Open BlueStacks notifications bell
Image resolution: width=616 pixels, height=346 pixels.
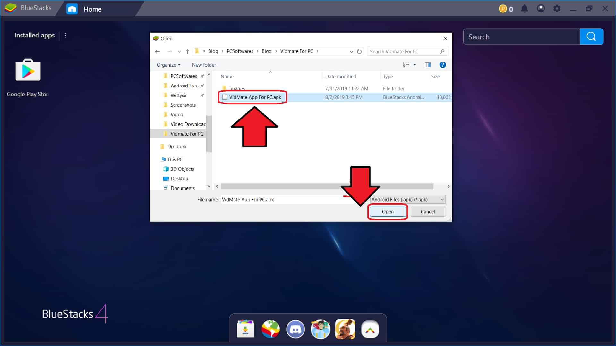coord(524,9)
